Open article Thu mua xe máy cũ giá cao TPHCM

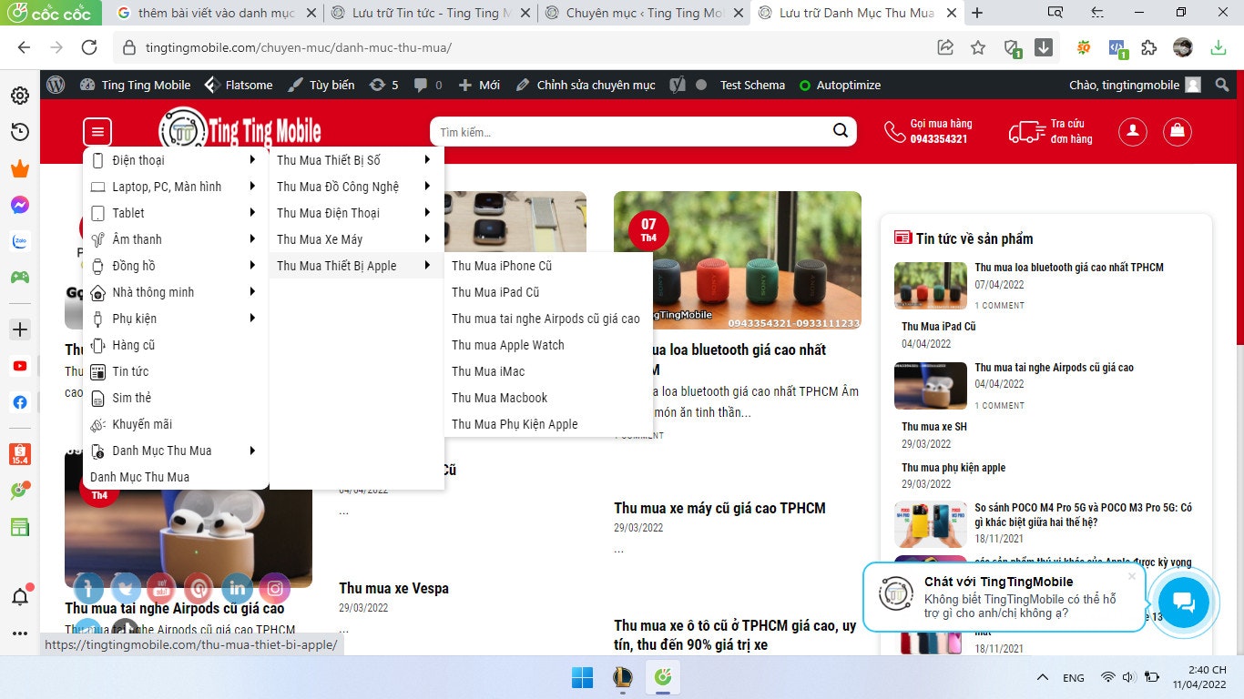[719, 508]
